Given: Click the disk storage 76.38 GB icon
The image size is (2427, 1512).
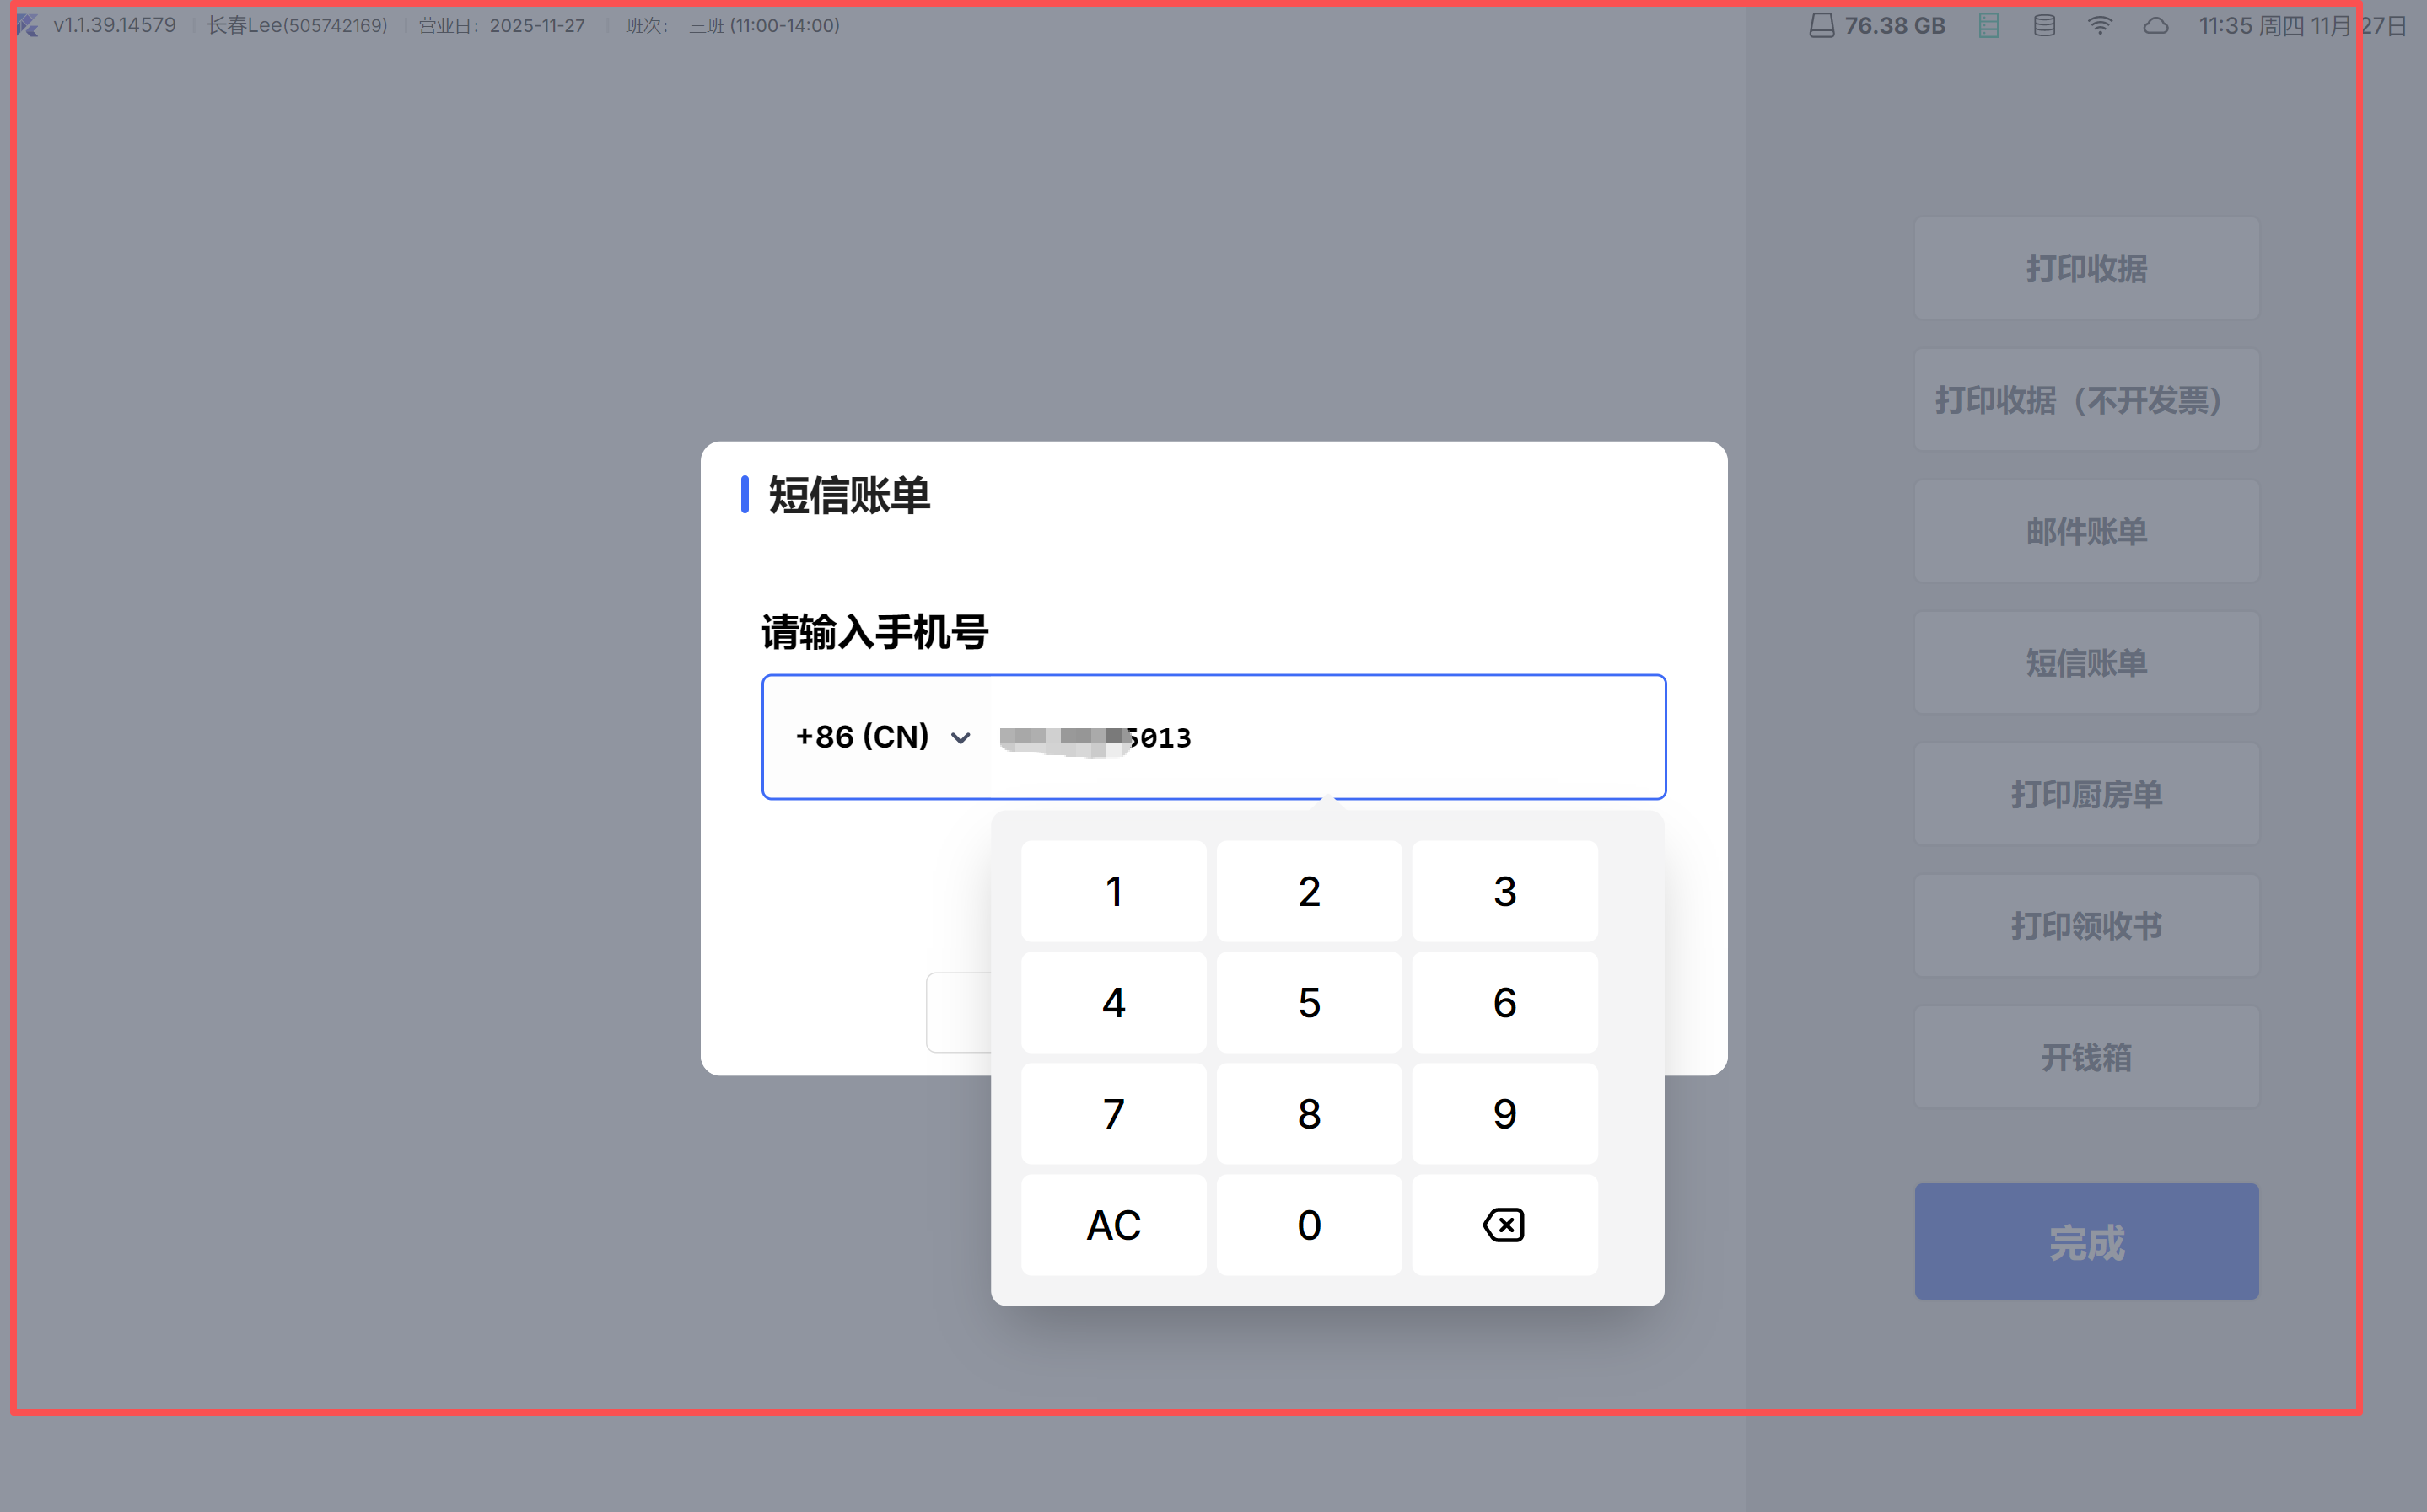Looking at the screenshot, I should coord(1822,26).
